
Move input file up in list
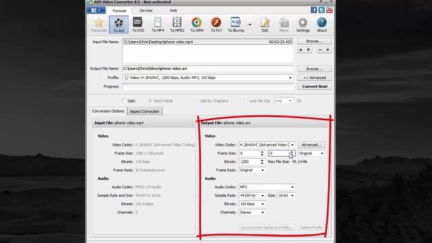point(301,50)
